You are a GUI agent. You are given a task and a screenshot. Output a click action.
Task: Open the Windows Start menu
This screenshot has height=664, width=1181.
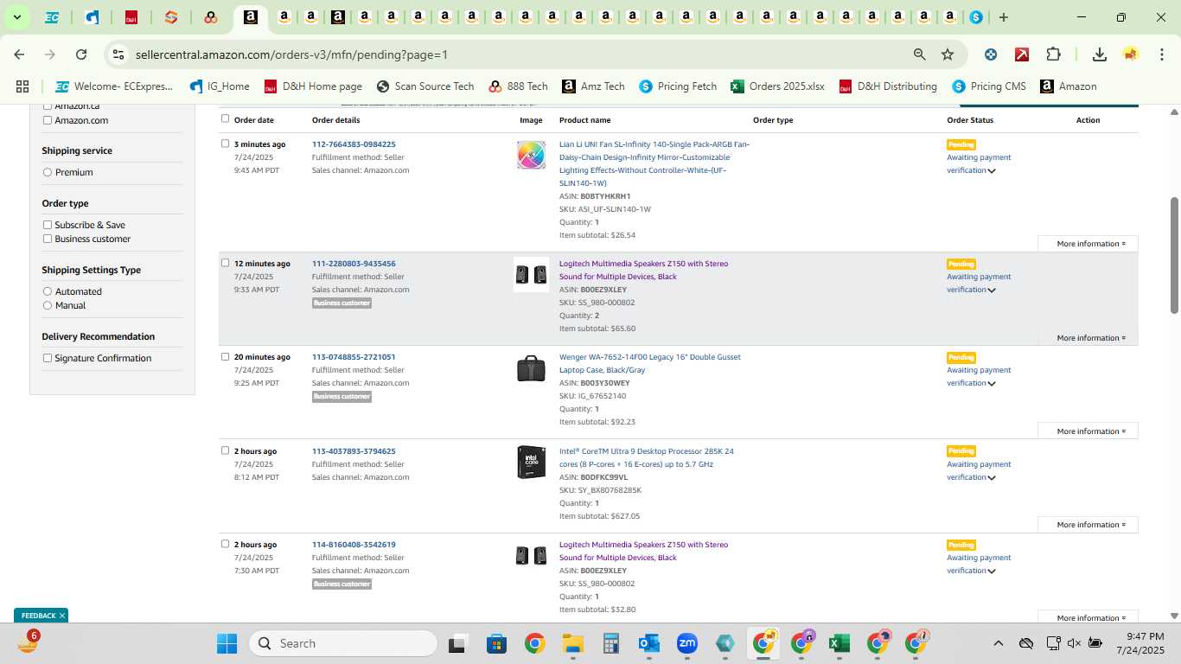[x=227, y=643]
